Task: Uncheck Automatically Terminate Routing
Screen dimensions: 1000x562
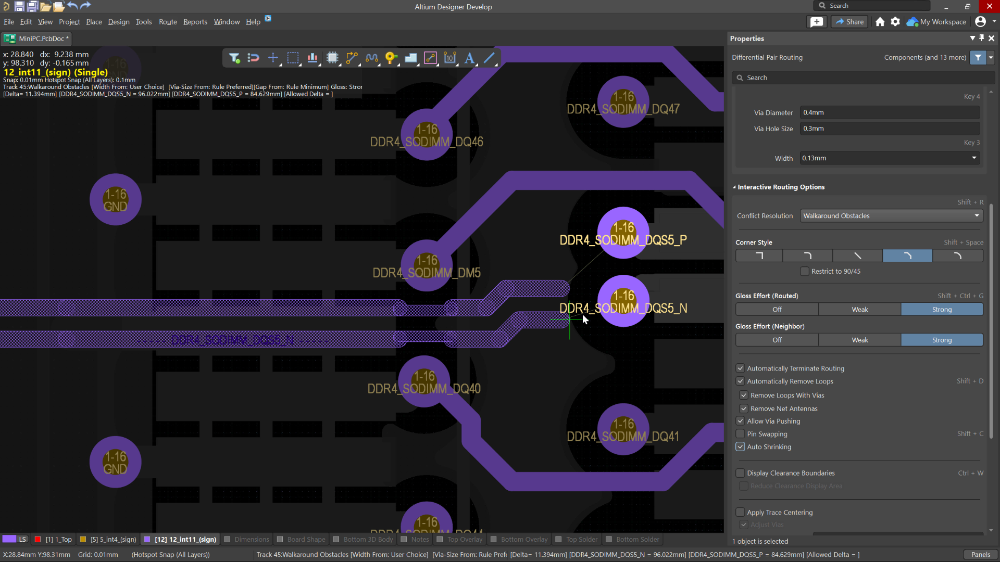Action: pyautogui.click(x=740, y=368)
